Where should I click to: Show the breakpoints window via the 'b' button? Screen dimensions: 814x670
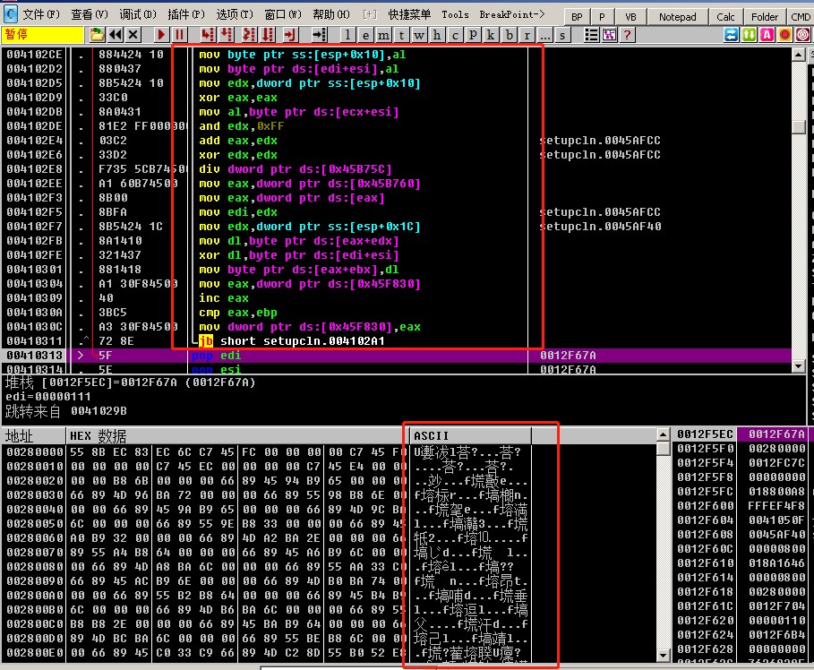point(510,35)
